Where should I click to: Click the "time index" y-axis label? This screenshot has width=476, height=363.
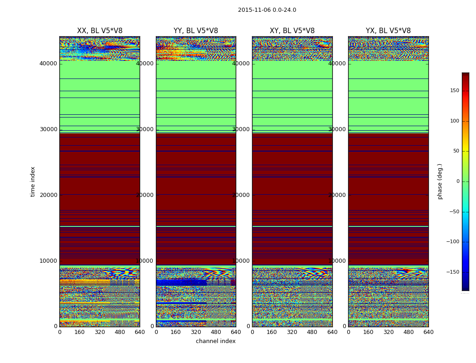pos(33,181)
